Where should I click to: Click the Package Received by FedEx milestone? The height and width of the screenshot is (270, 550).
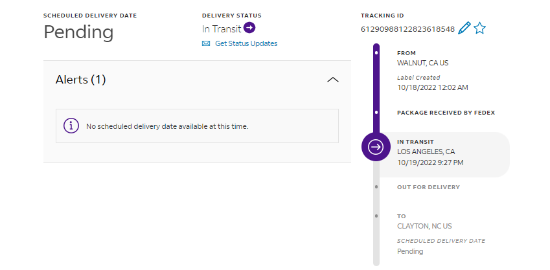[446, 112]
